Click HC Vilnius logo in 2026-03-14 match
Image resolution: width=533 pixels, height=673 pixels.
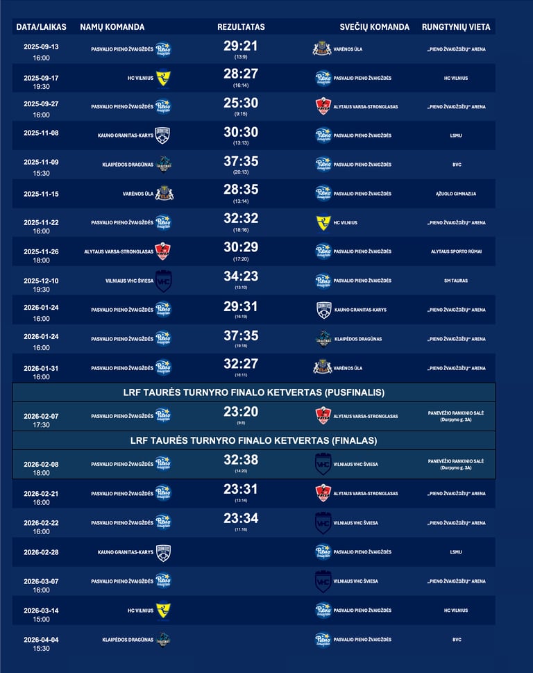163,610
